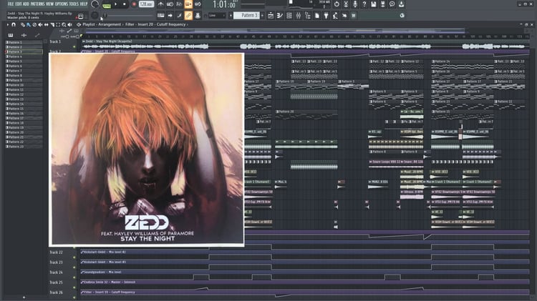Toggle auto-scrolling arrow icon

coord(170,16)
